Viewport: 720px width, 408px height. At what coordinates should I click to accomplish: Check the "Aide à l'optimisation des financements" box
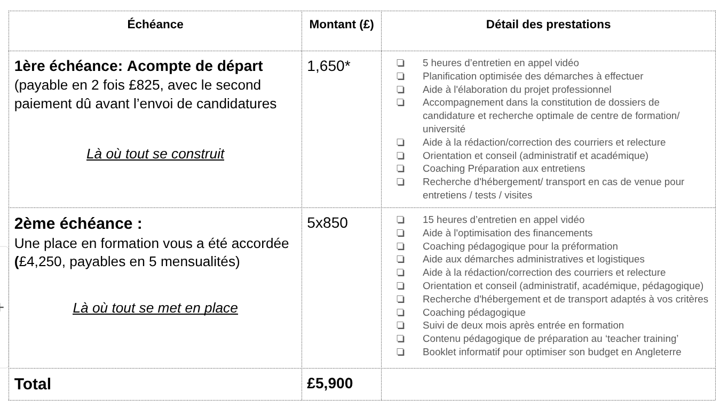(x=400, y=234)
